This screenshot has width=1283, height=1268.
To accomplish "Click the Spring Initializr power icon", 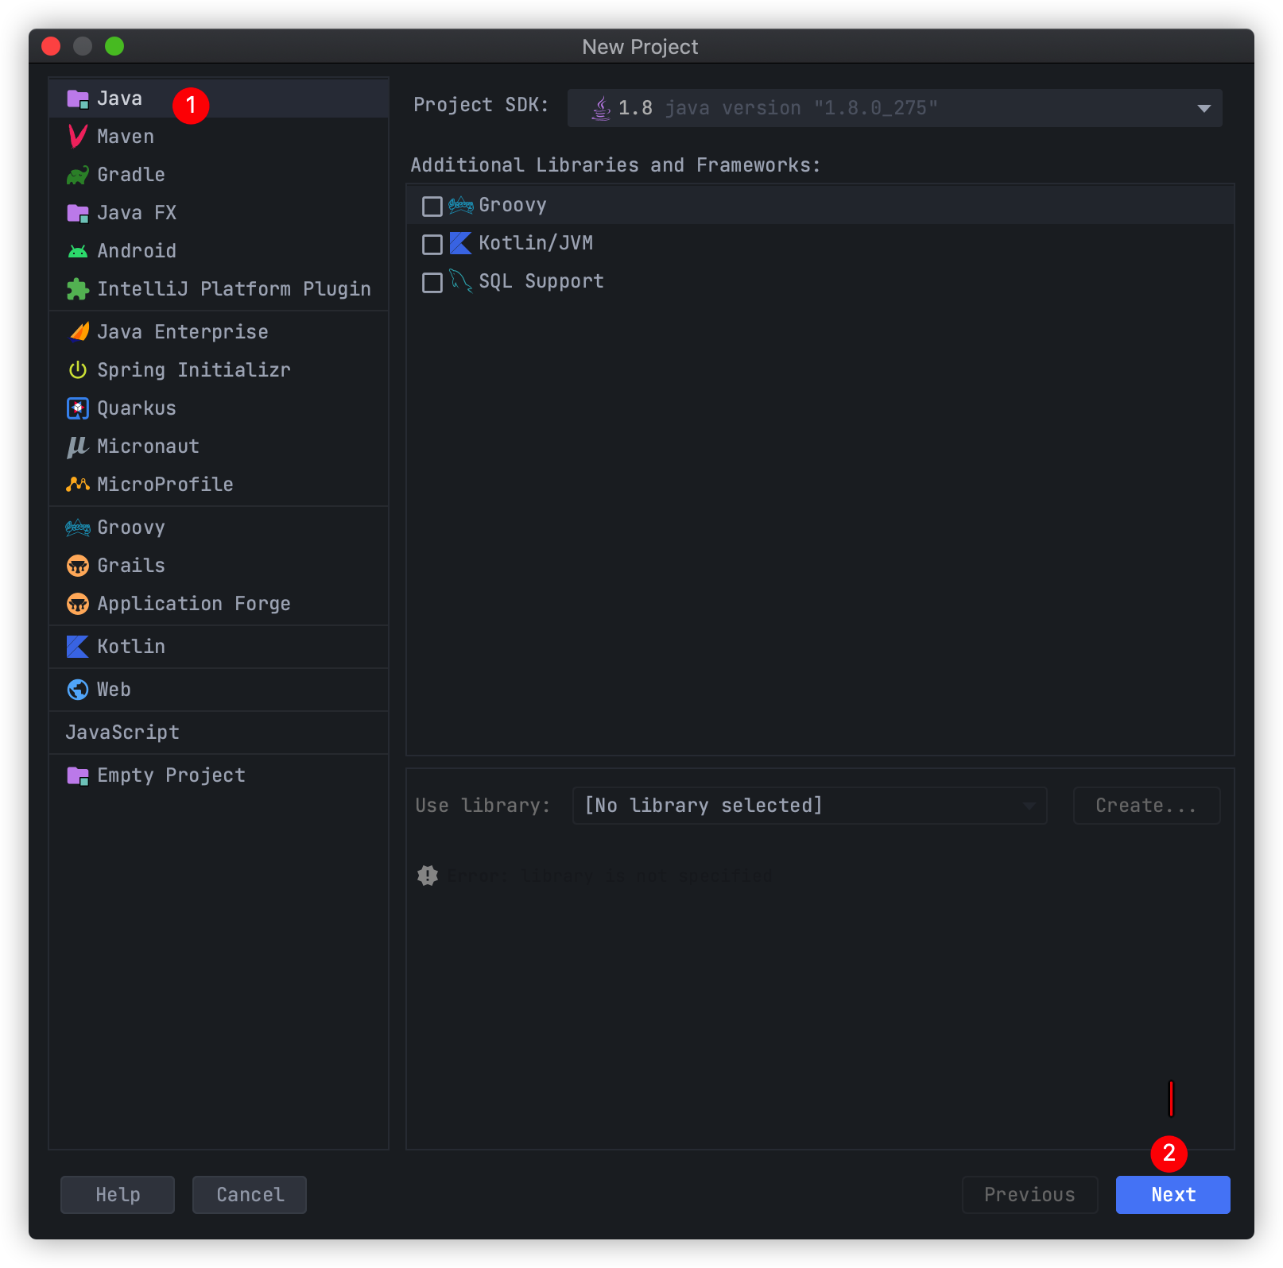I will [77, 370].
